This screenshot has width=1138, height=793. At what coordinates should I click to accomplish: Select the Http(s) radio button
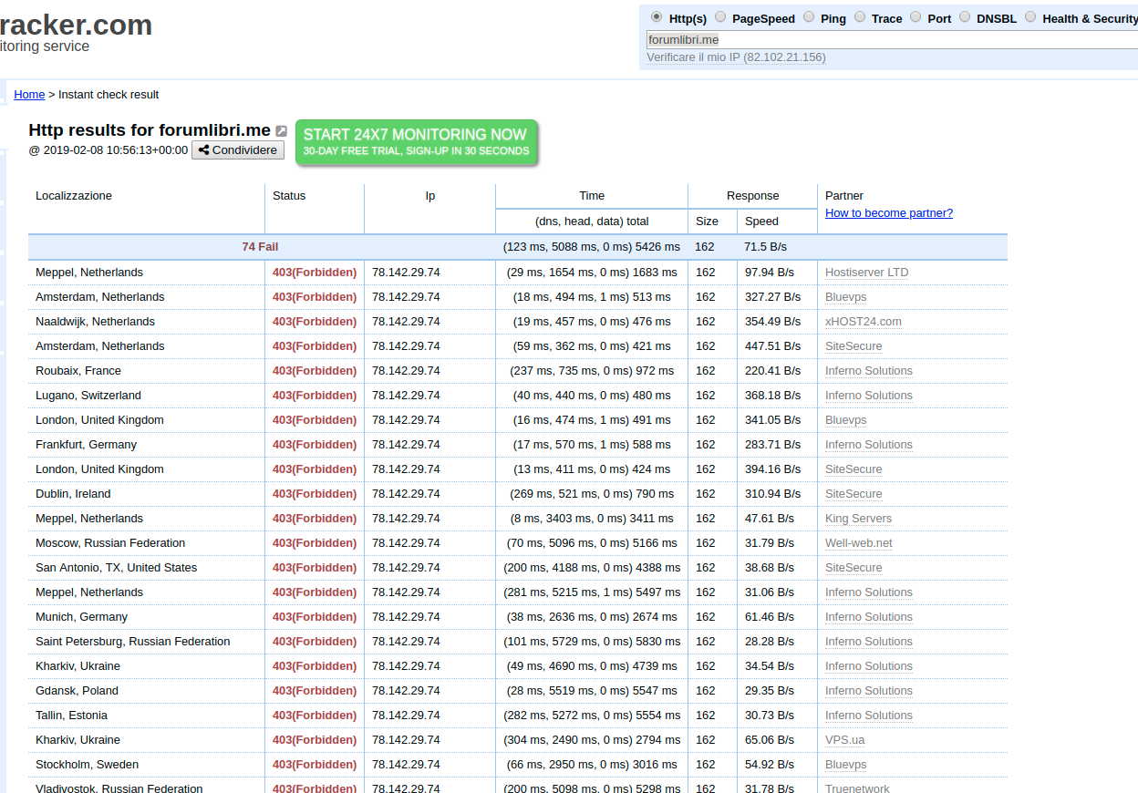click(x=657, y=17)
